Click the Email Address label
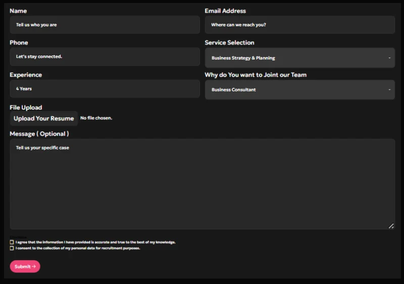 (225, 11)
